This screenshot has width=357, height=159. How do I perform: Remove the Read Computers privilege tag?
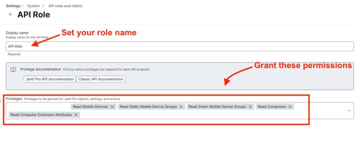point(290,107)
